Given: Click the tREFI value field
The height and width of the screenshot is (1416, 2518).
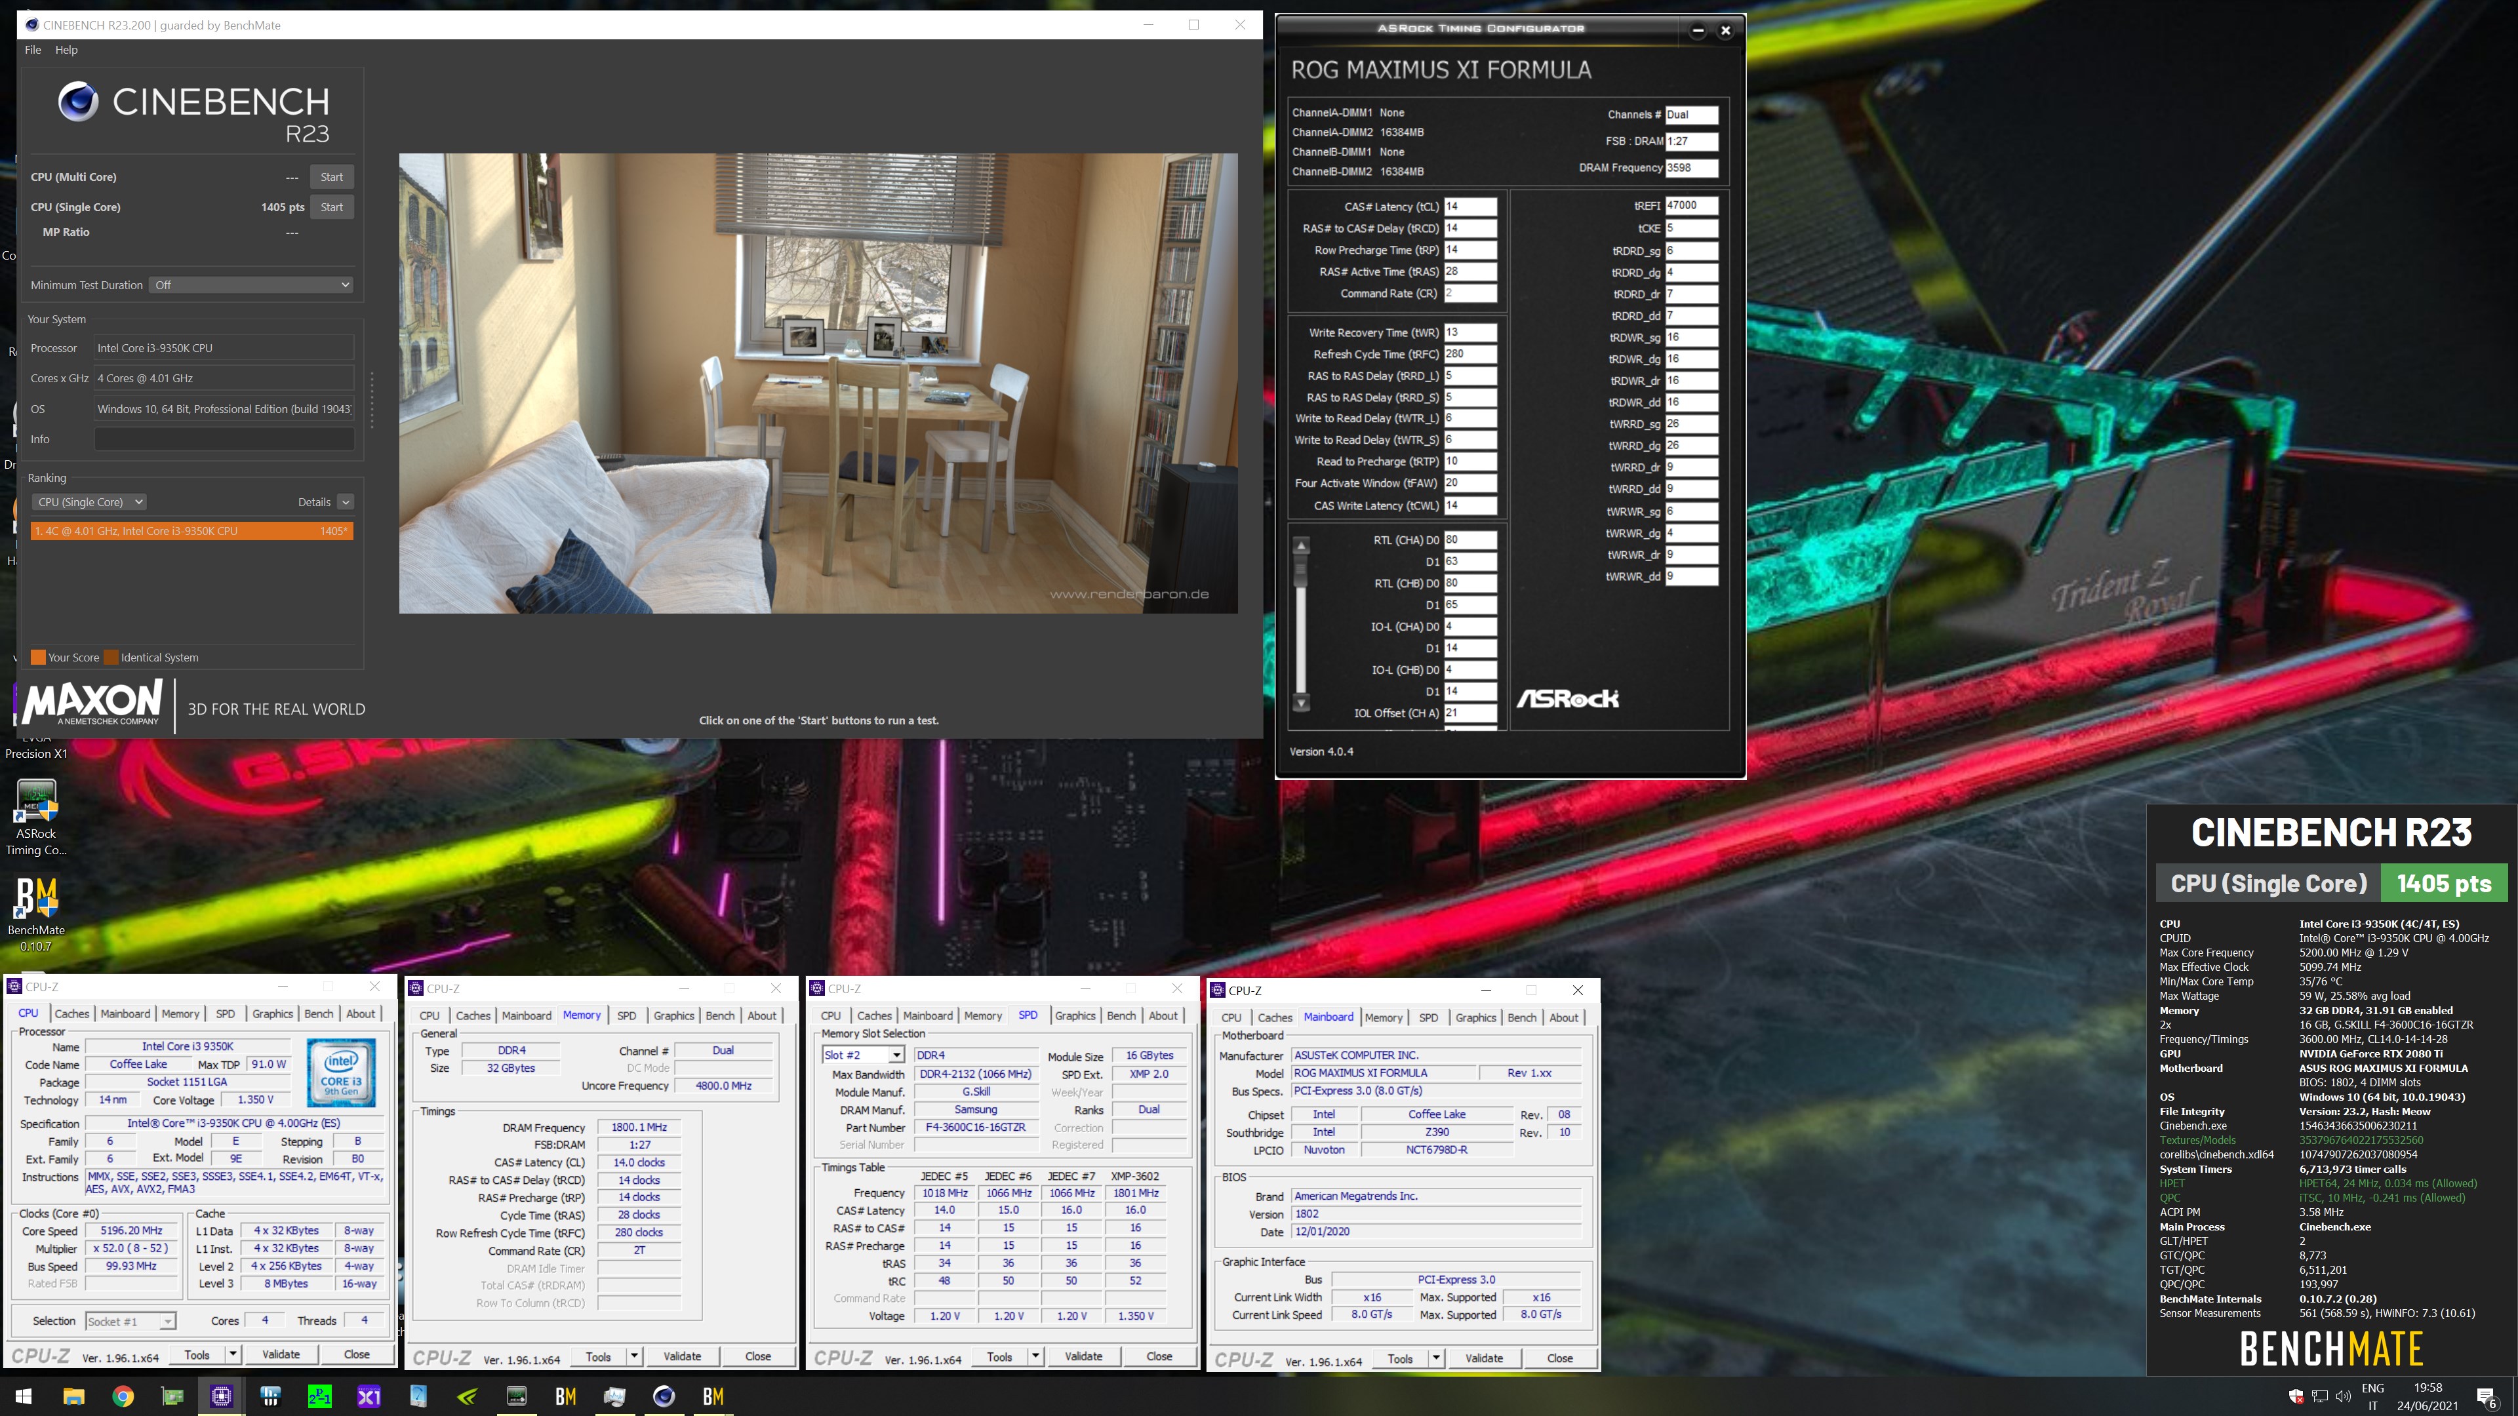Looking at the screenshot, I should pos(1691,205).
